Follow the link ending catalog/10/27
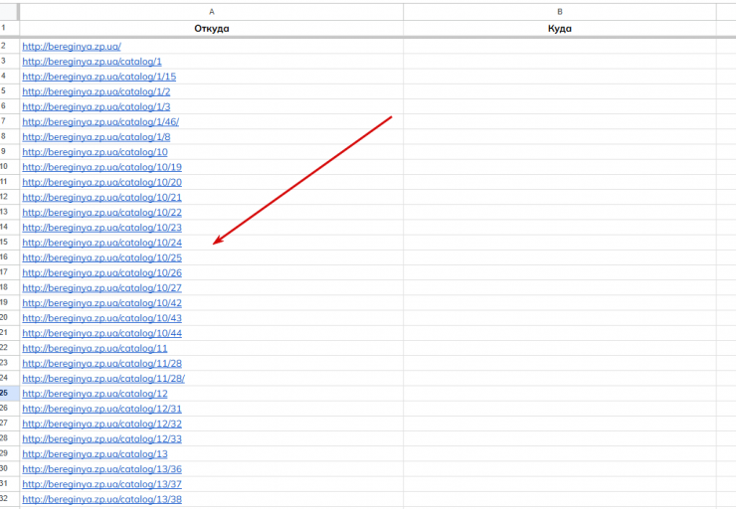 click(101, 287)
